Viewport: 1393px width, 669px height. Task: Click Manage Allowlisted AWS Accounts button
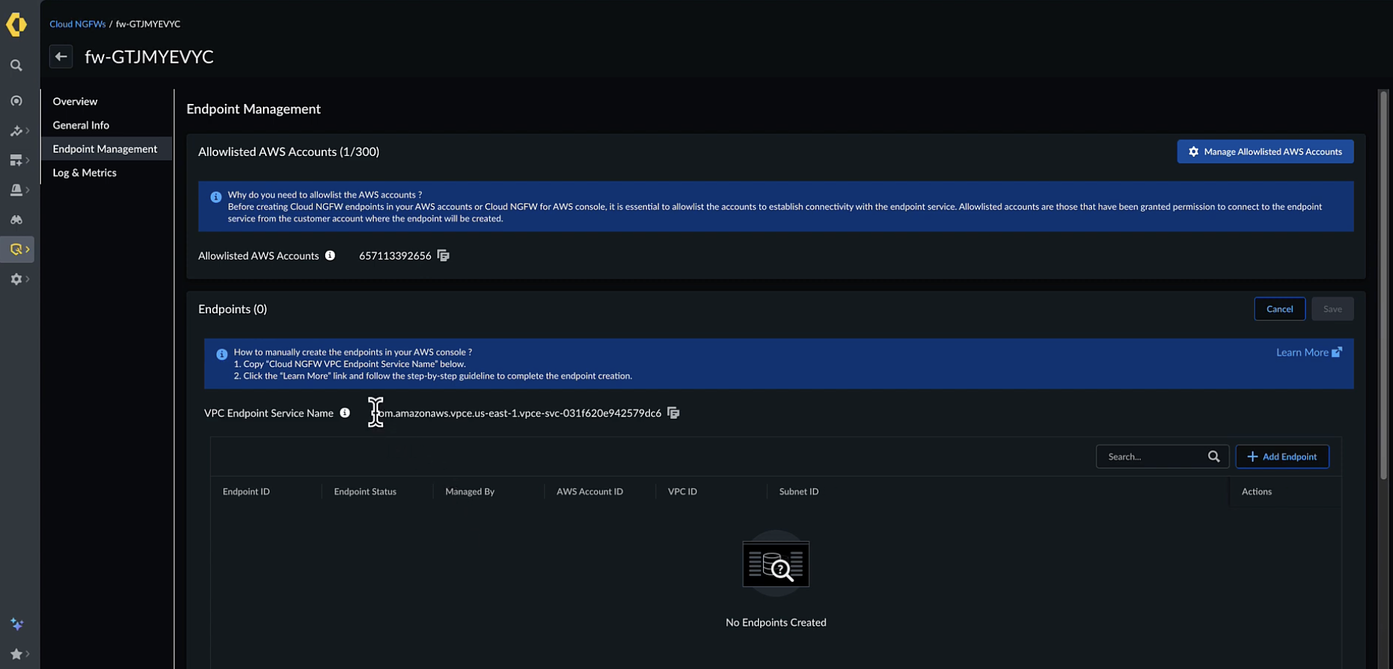[1265, 152]
